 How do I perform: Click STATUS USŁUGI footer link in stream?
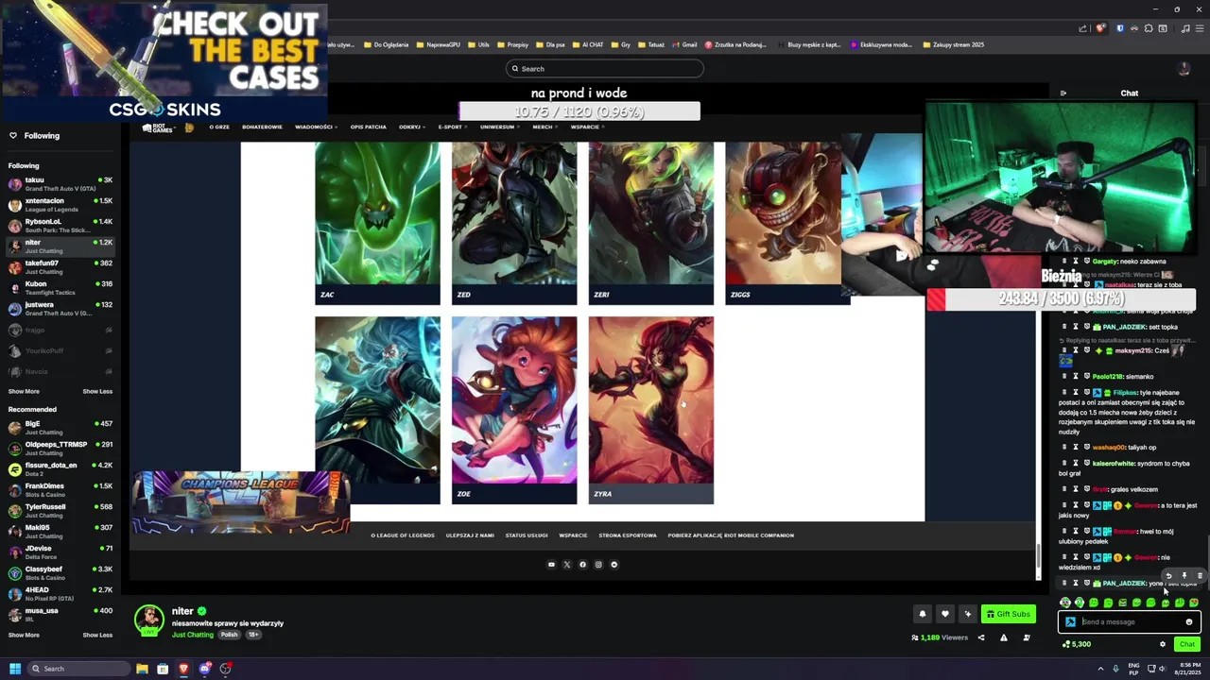[x=527, y=535]
